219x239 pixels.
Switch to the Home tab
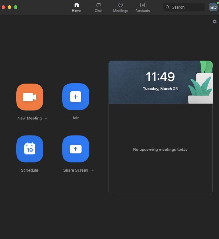(x=76, y=7)
